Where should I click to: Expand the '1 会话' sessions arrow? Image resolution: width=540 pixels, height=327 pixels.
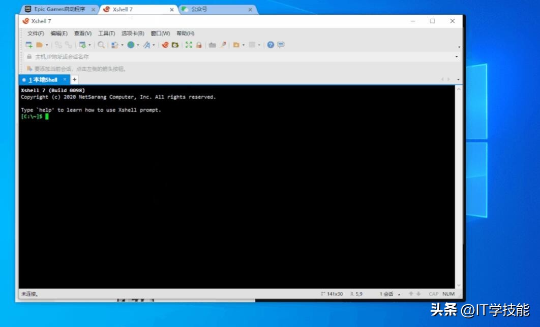tap(399, 295)
